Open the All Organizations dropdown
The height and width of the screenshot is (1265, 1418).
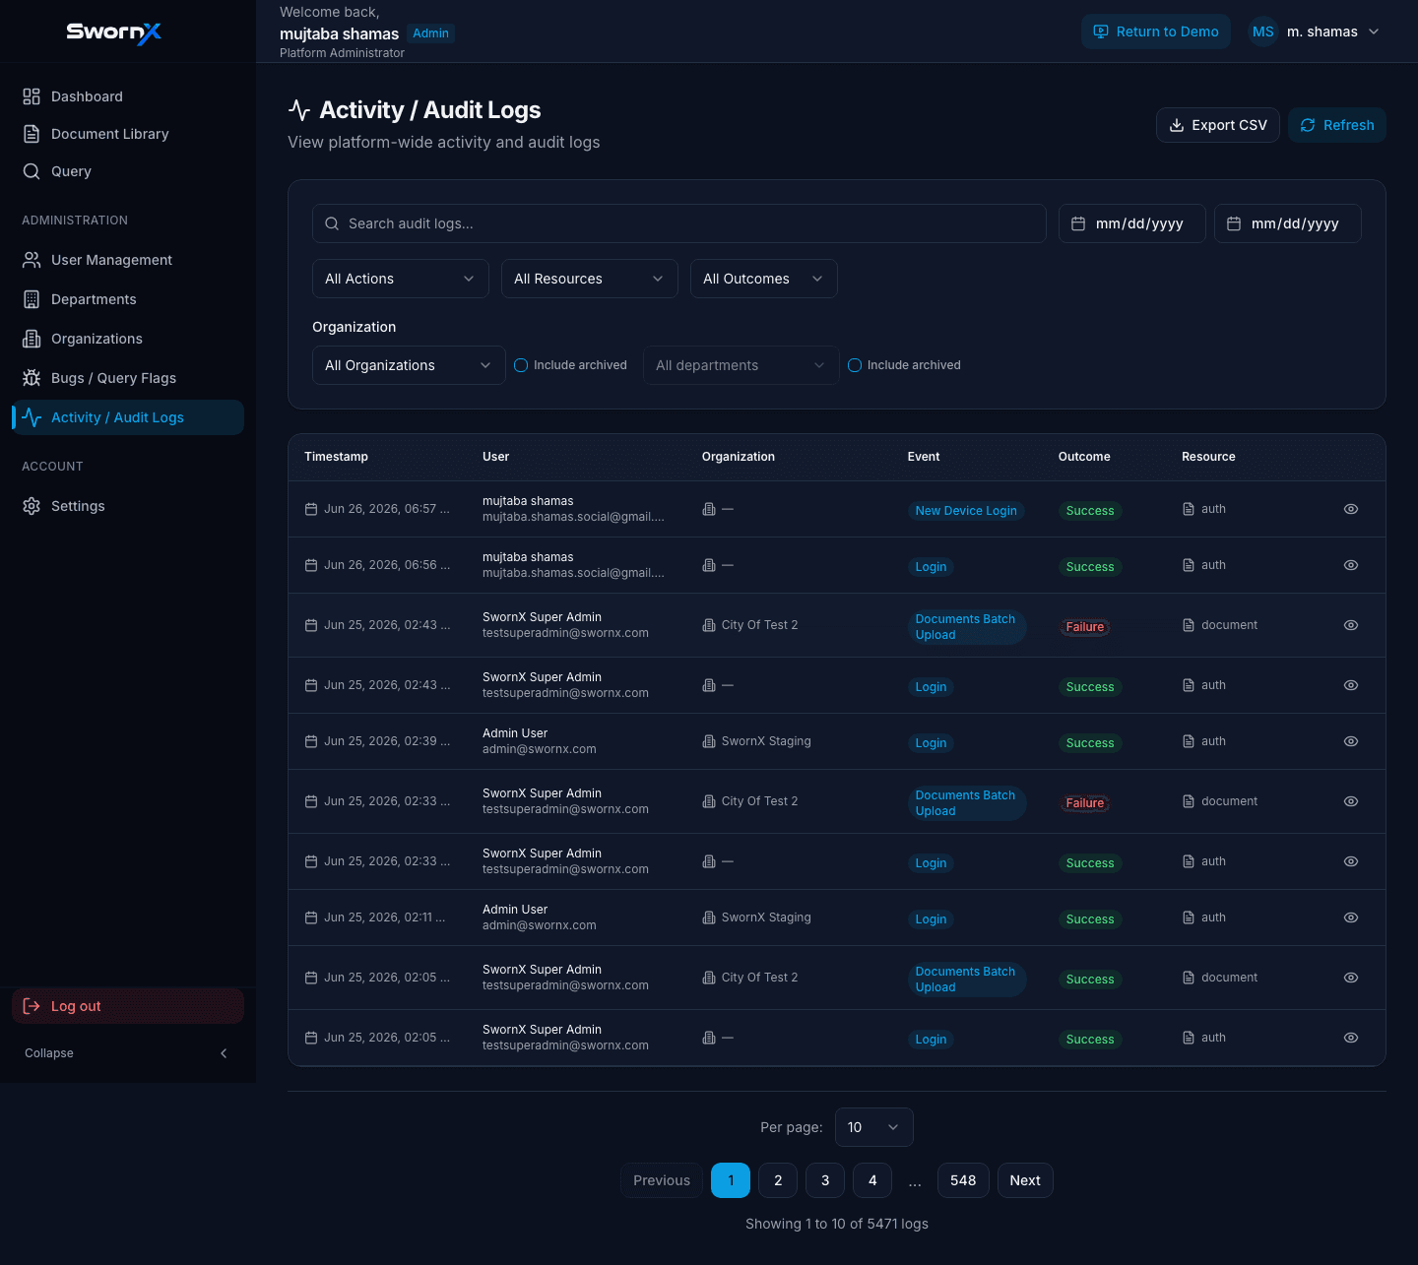[409, 365]
